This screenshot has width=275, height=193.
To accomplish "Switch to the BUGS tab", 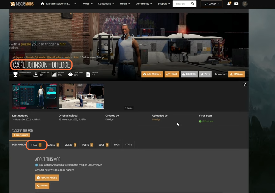I will (x=103, y=145).
